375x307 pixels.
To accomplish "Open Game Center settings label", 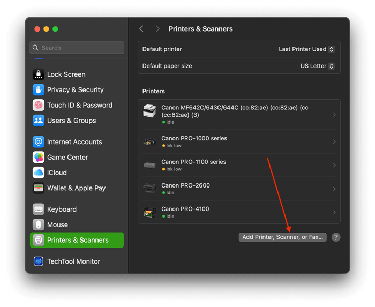I will tap(67, 158).
